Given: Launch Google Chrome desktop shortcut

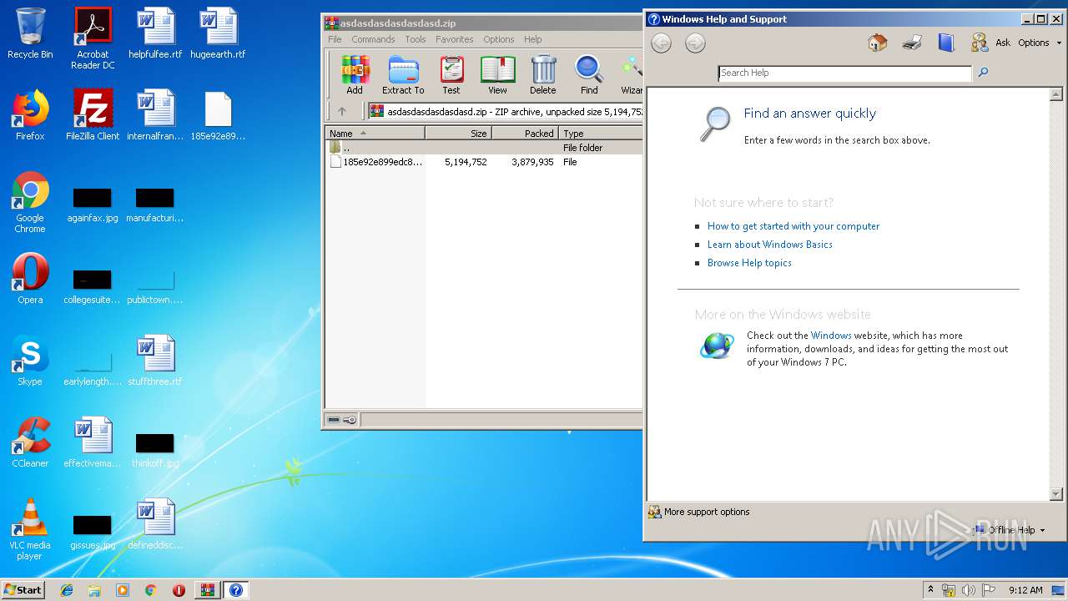Looking at the screenshot, I should tap(30, 203).
